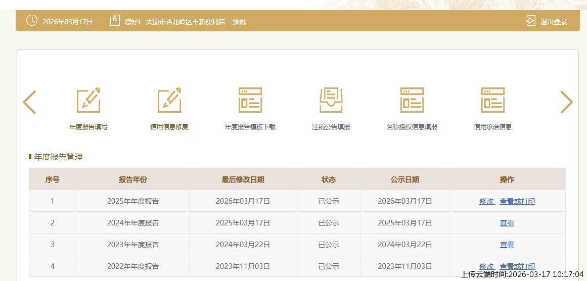
Task: Click 修改 for the 2022 annual report
Action: pos(486,266)
